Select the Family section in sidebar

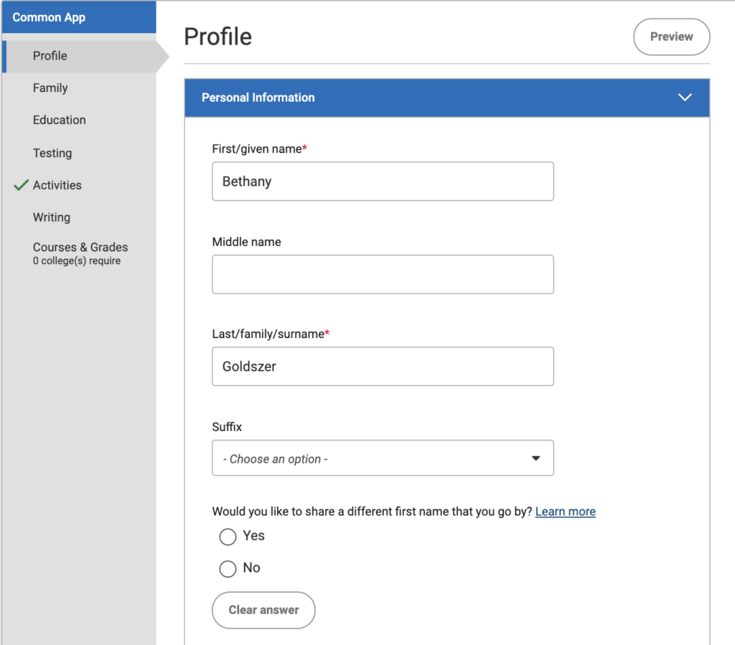coord(50,88)
